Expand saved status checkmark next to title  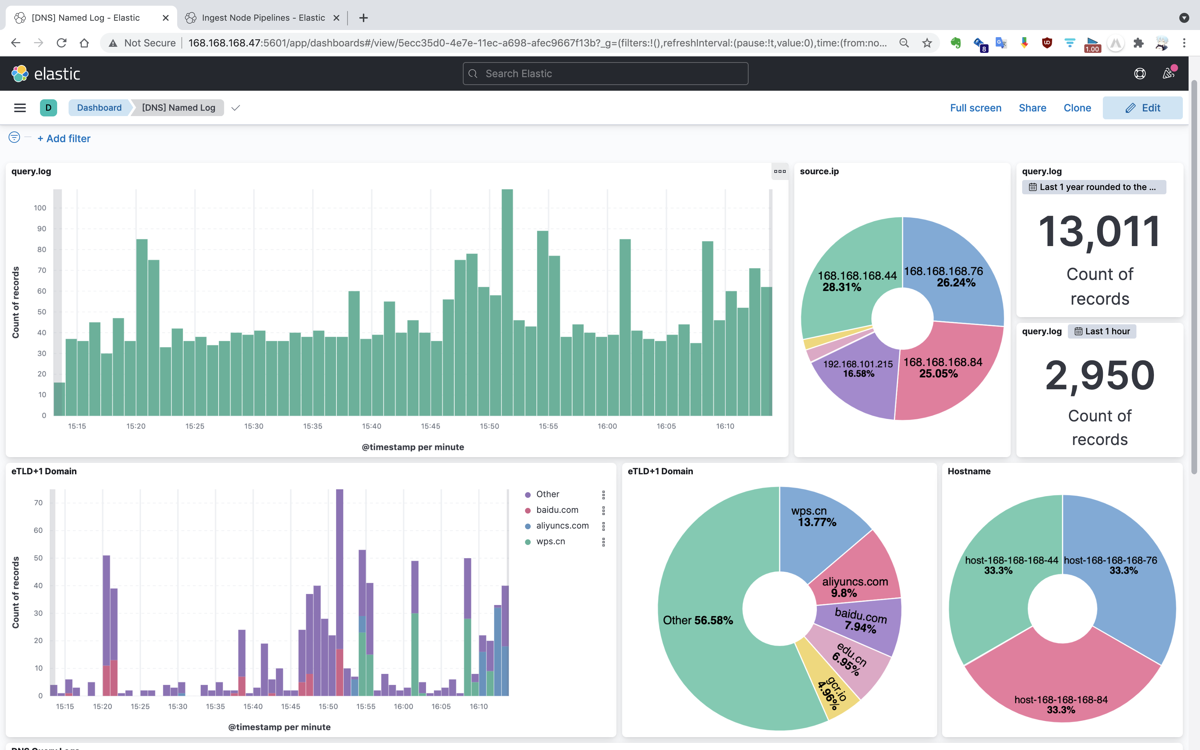pos(236,107)
